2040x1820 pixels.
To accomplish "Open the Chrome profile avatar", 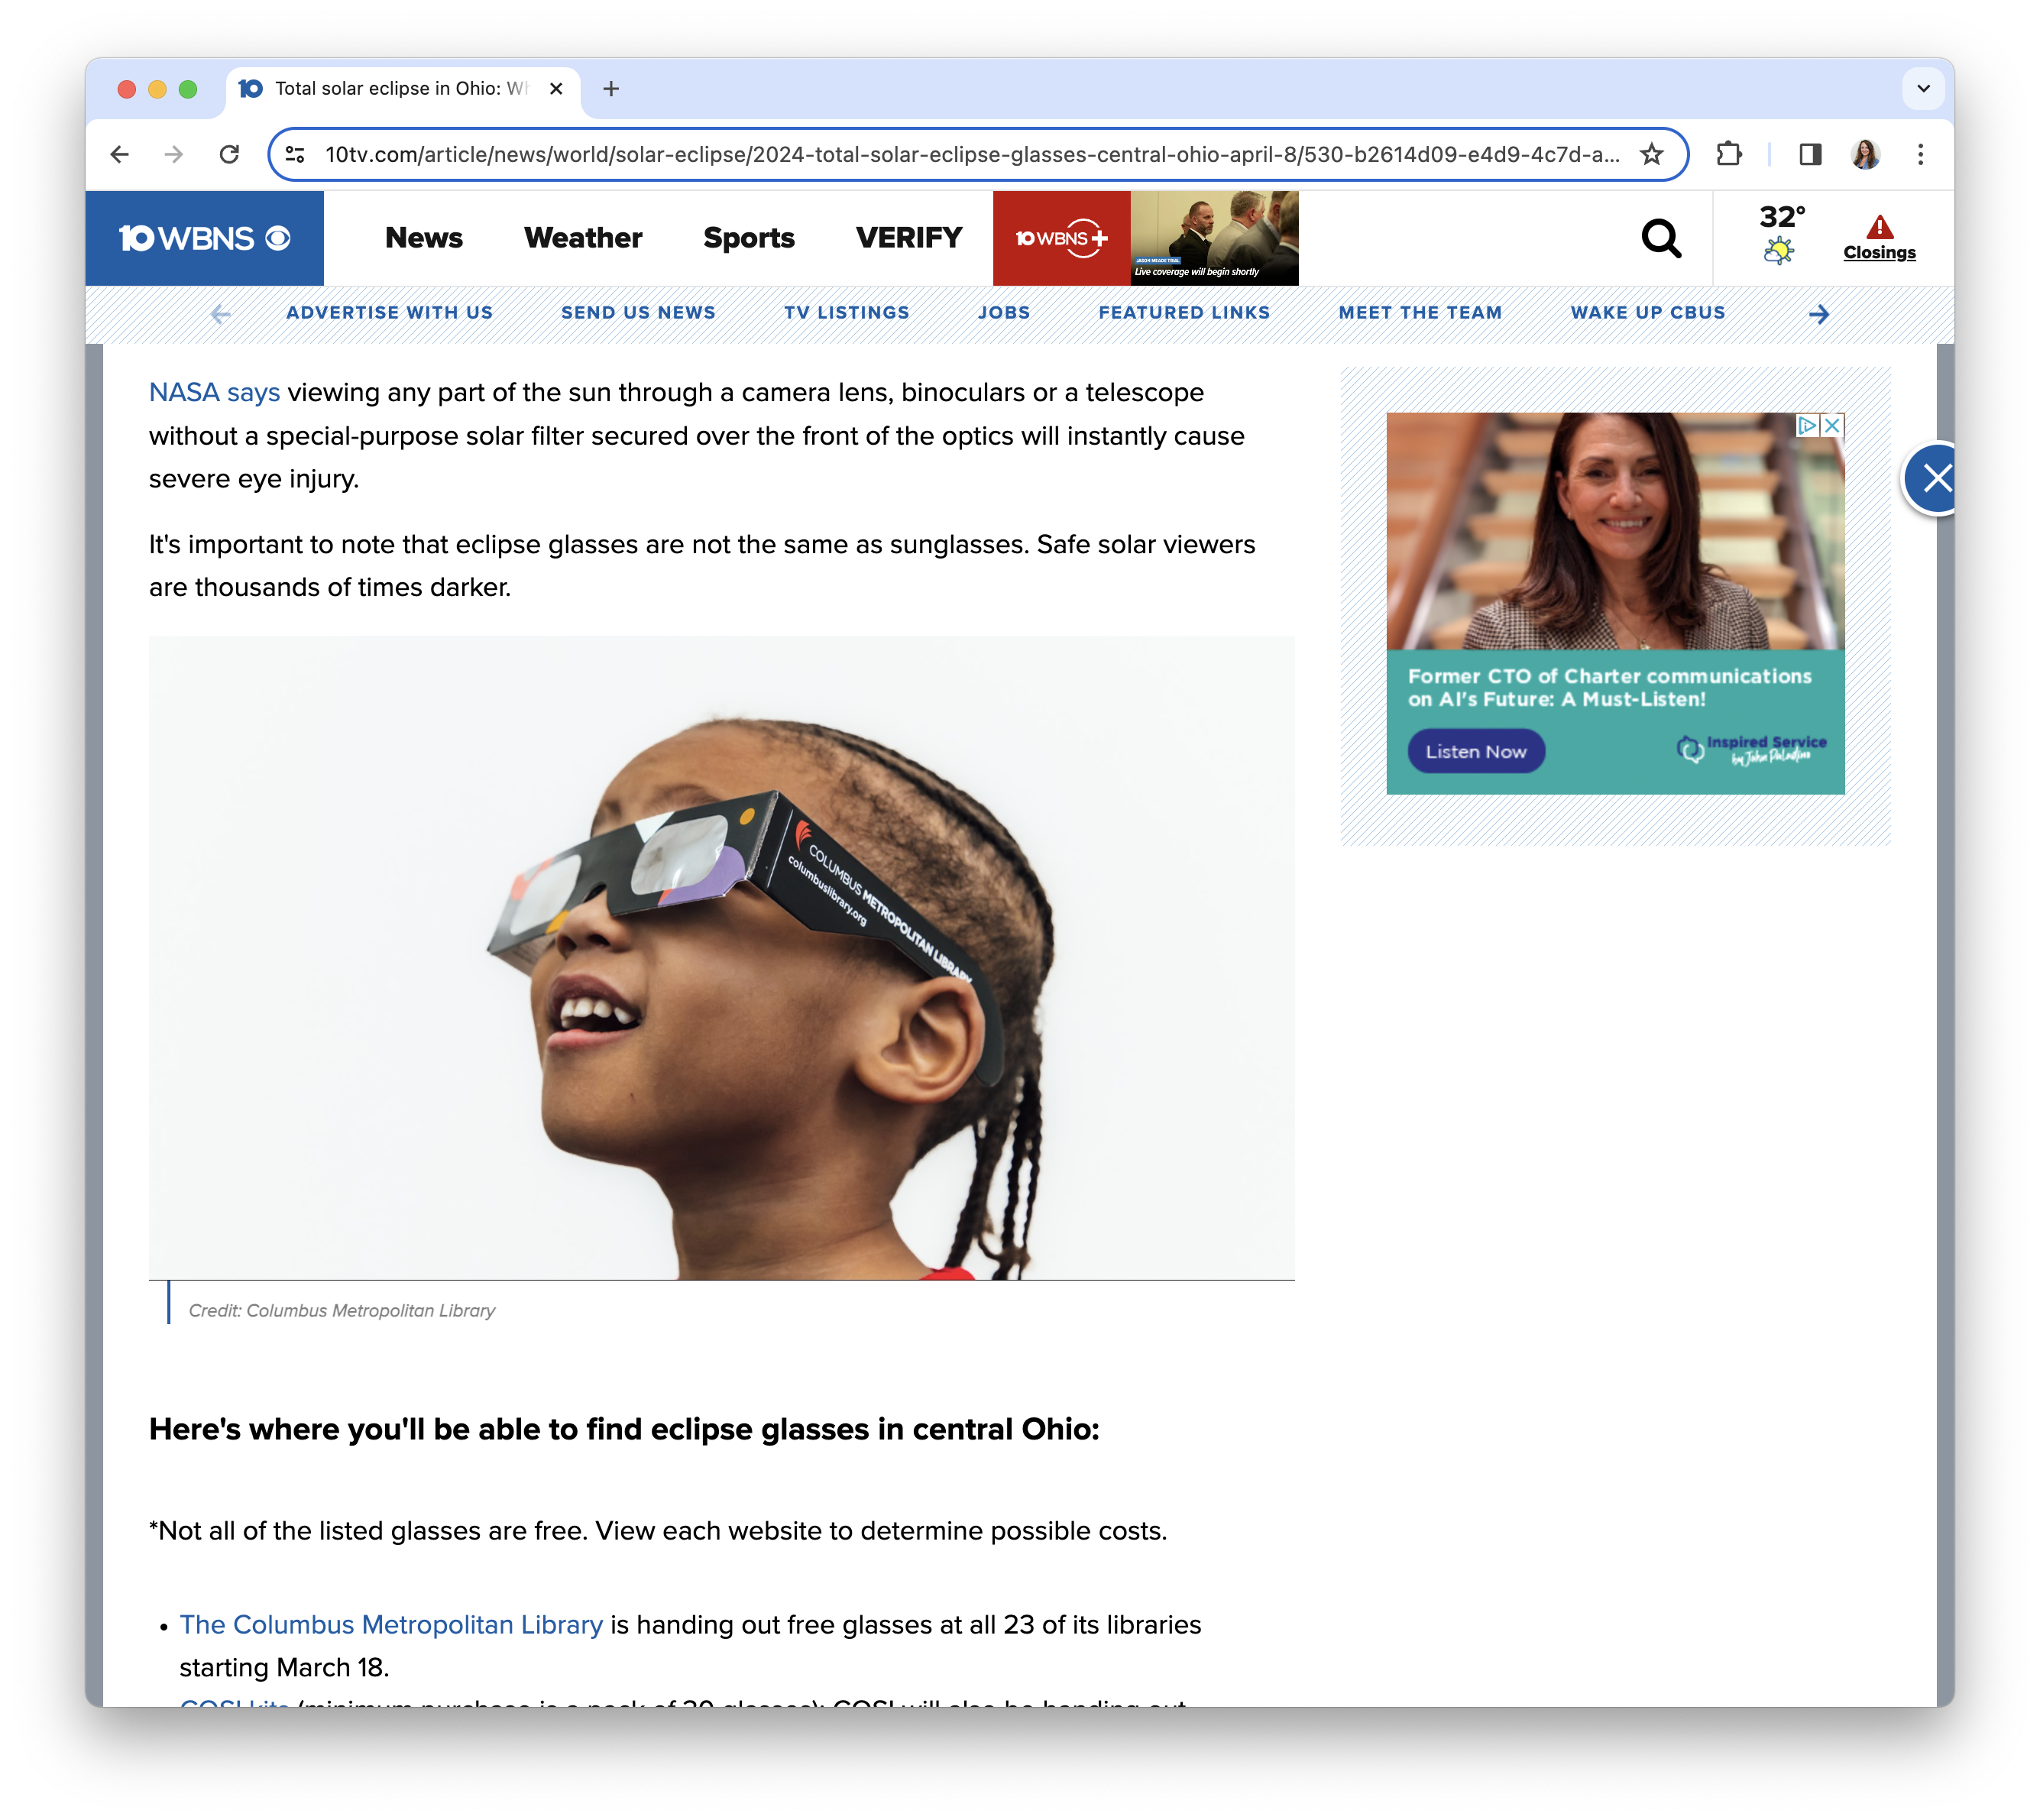I will tap(1865, 154).
